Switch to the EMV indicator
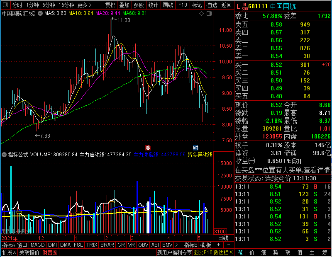The width and height of the screenshot is (332, 257). [x=167, y=245]
